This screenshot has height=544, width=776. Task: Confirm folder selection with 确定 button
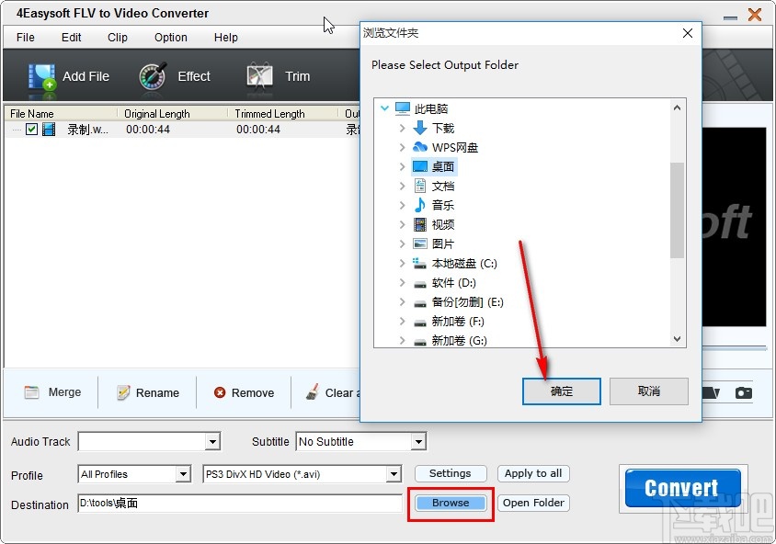click(x=561, y=391)
